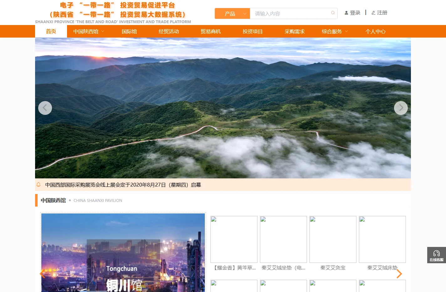Click the 中国陕西馆 section heading
The height and width of the screenshot is (292, 446).
coord(53,200)
